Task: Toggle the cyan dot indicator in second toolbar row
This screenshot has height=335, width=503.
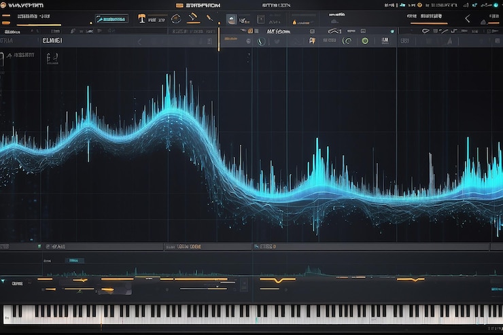Action: point(392,31)
